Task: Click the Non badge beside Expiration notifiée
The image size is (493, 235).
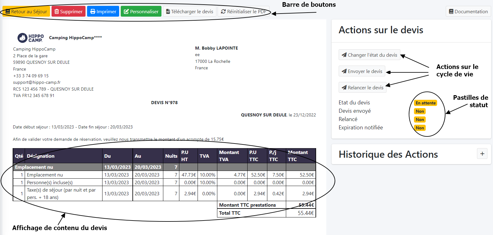Action: [x=420, y=128]
